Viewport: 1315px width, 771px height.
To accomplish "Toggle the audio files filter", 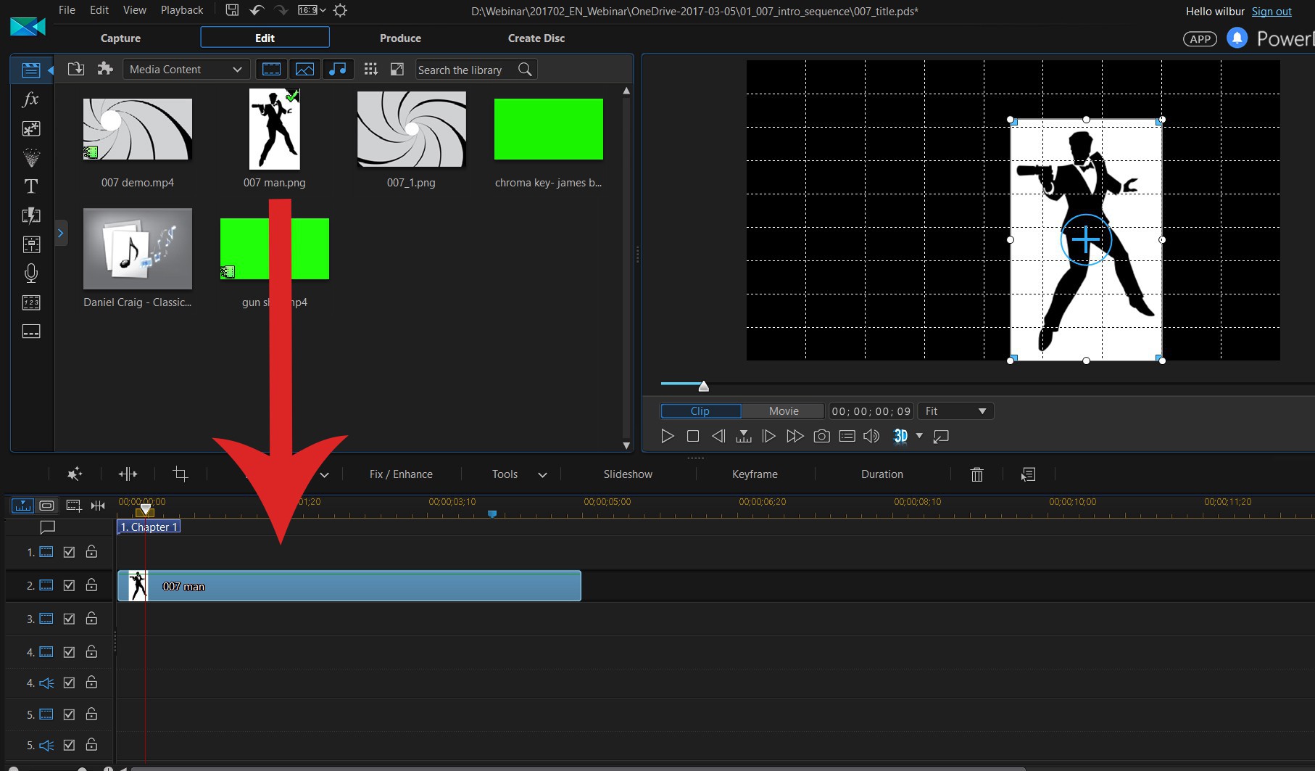I will coord(338,69).
